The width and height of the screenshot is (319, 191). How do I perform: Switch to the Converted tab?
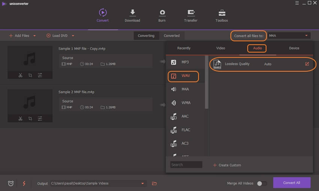tap(172, 36)
